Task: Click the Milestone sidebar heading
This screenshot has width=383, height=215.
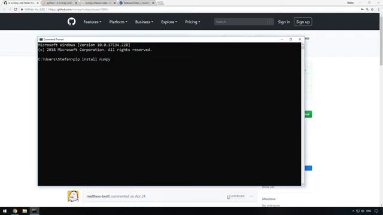Action: pos(269,199)
